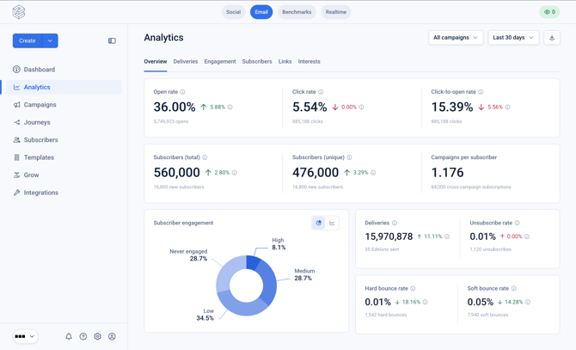The height and width of the screenshot is (350, 576).
Task: Switch engagement chart to donut view
Action: (x=318, y=223)
